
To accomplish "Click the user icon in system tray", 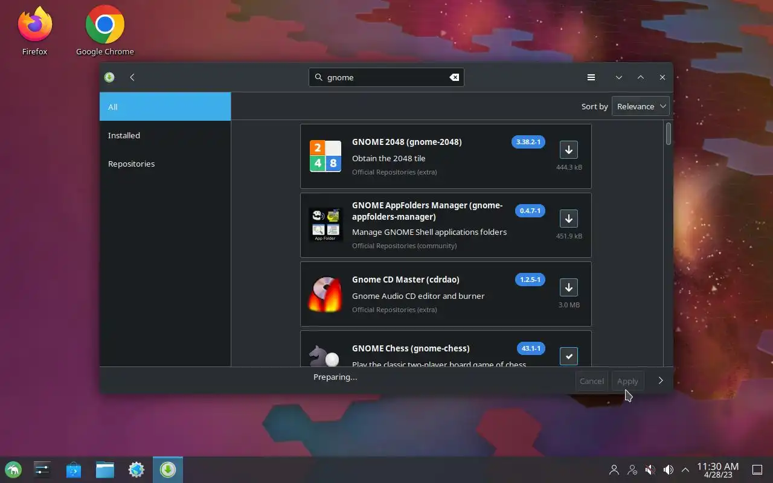I will 614,470.
